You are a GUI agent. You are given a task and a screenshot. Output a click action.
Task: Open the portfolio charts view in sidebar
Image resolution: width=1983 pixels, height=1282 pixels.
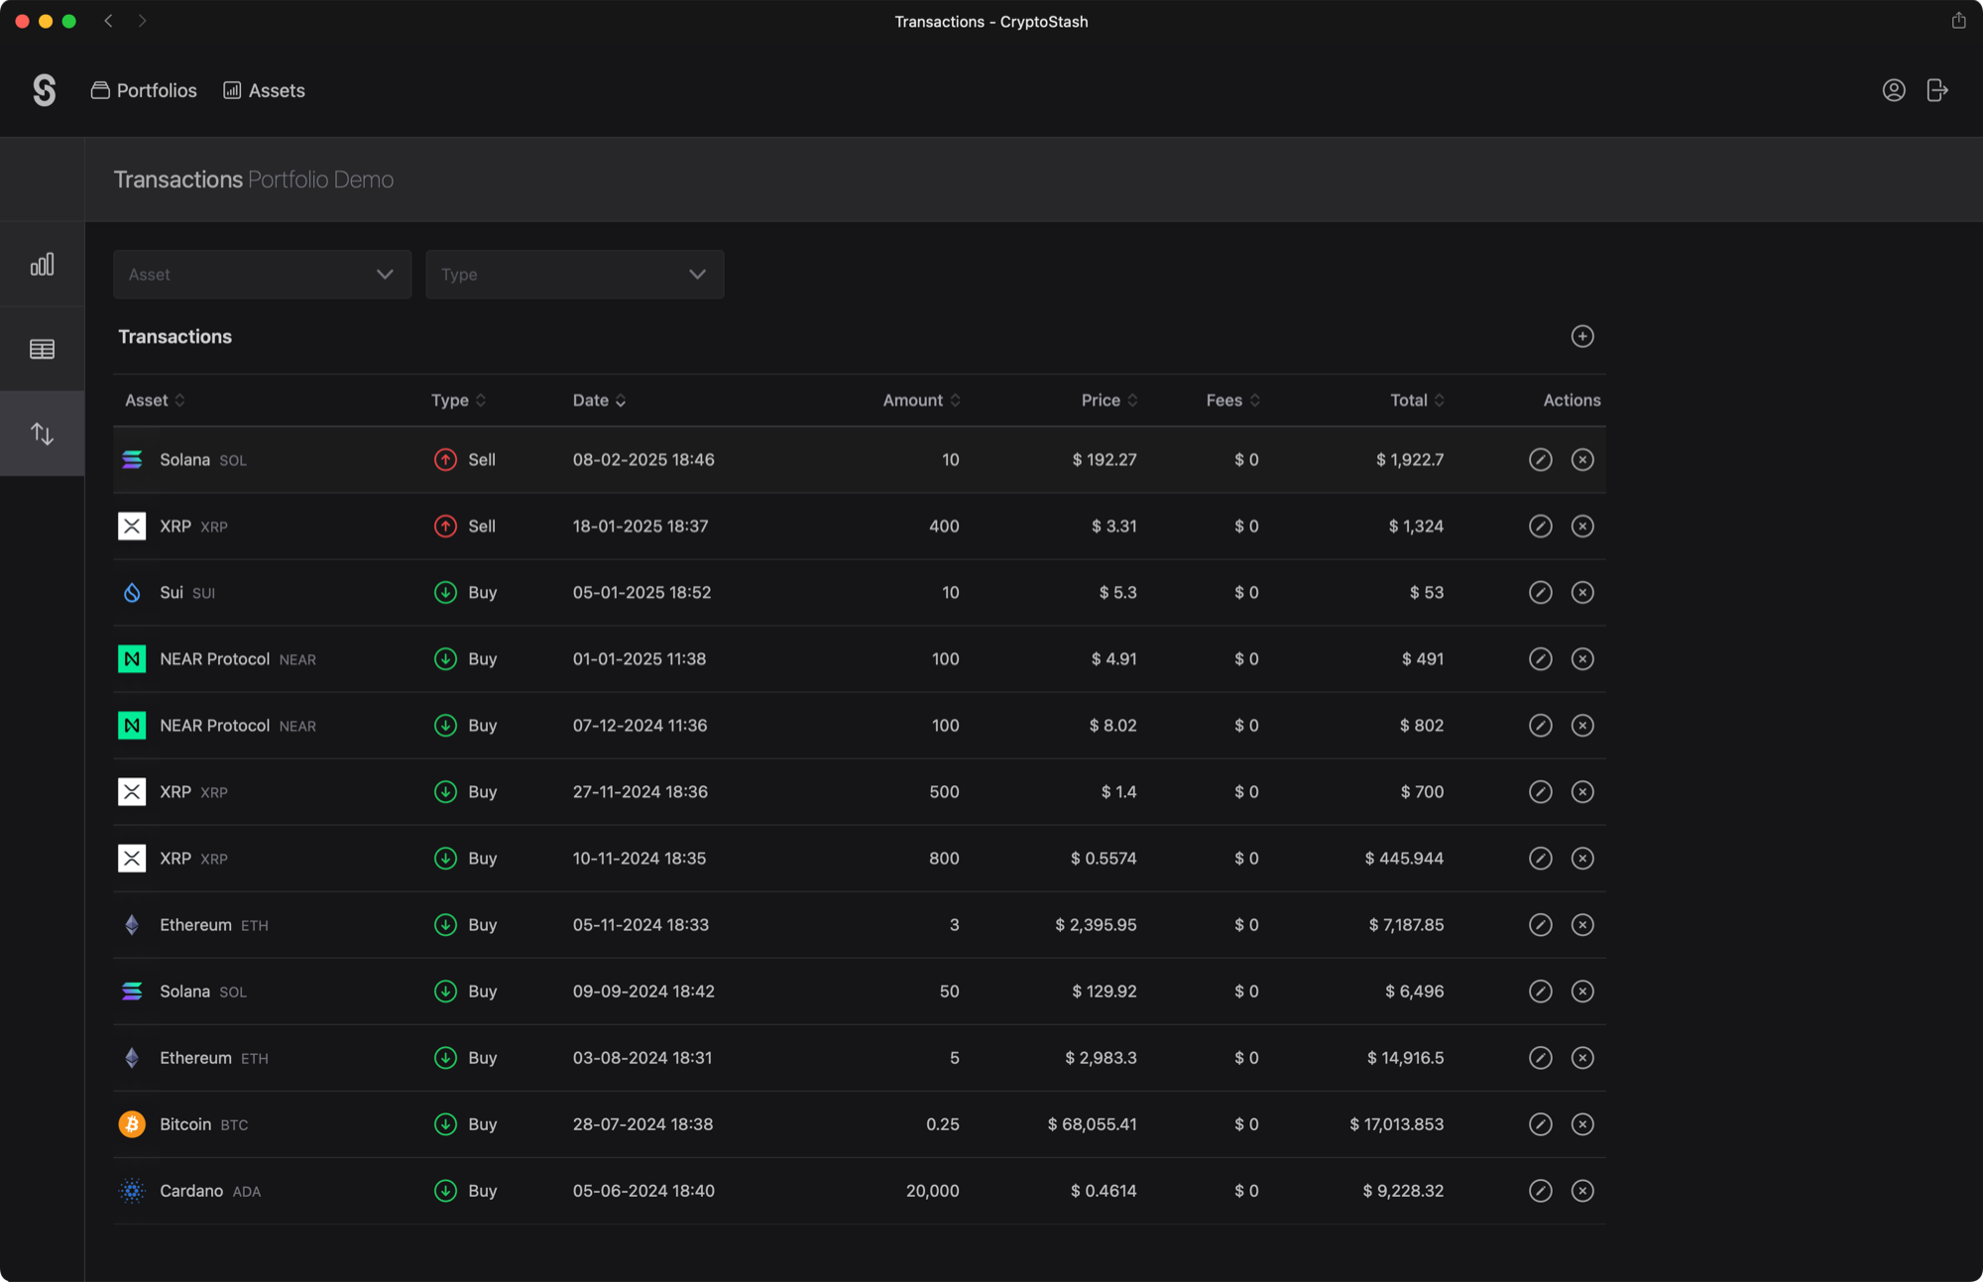(42, 264)
